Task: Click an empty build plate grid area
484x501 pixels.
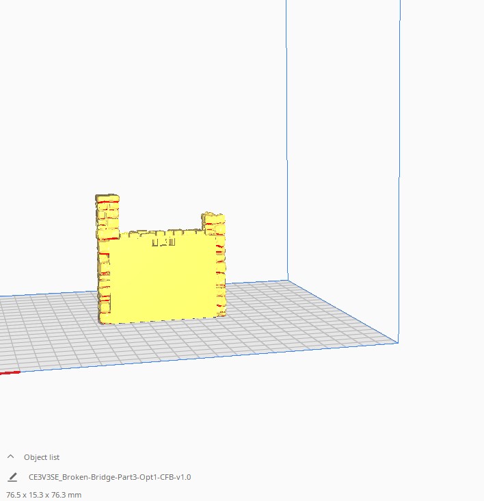Action: 287,320
